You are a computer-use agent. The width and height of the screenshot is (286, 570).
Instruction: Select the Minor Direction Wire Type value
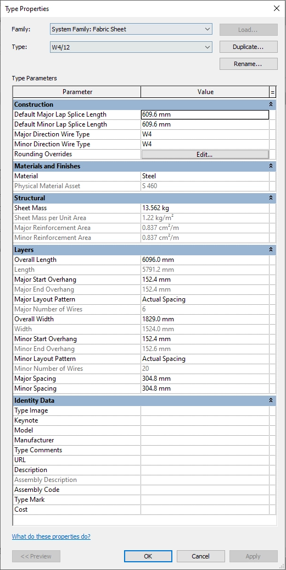[205, 144]
